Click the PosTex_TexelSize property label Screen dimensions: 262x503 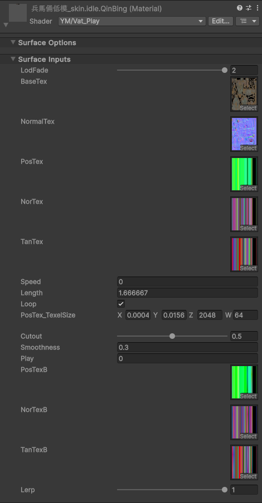[x=48, y=315]
